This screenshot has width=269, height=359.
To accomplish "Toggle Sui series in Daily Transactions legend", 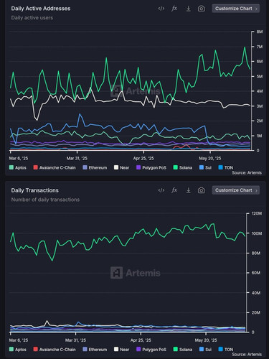I will coord(206,350).
